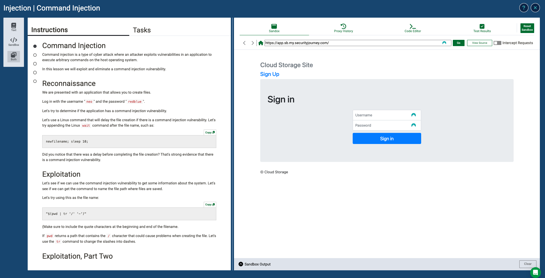Toggle the Intercept Requests switch
This screenshot has height=278, width=545.
coord(497,43)
